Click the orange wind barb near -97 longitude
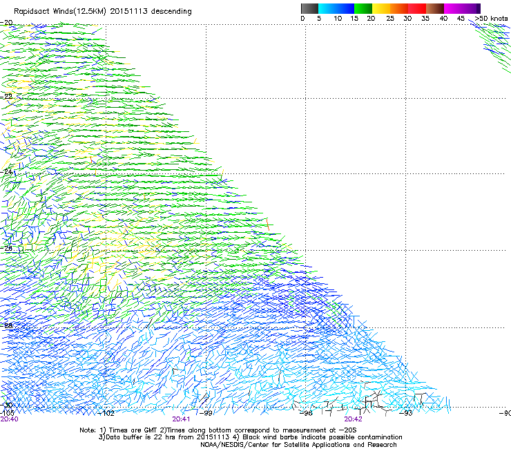This screenshot has width=511, height=449. coord(268,224)
